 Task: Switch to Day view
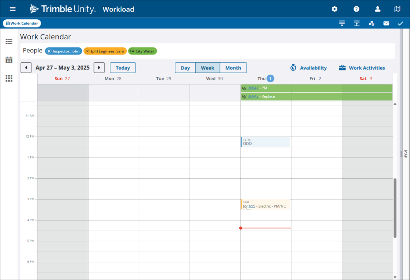185,68
